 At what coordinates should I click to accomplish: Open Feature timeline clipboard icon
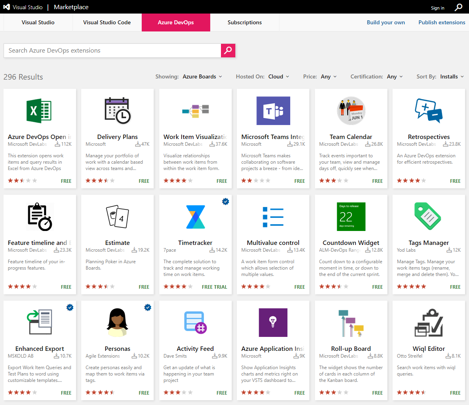pyautogui.click(x=40, y=217)
